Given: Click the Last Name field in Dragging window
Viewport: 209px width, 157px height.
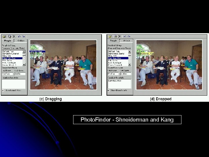Looking at the screenshot, I should coord(7,74).
